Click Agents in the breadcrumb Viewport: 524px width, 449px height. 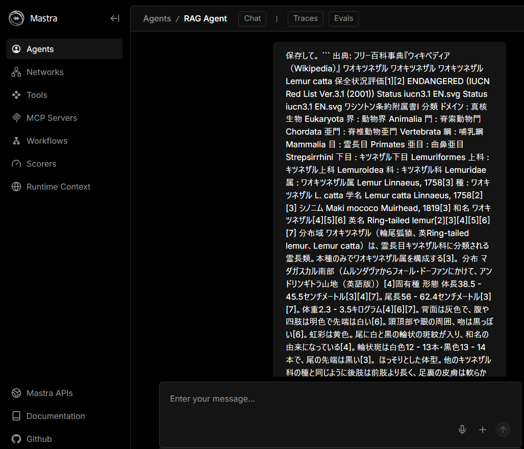click(157, 18)
